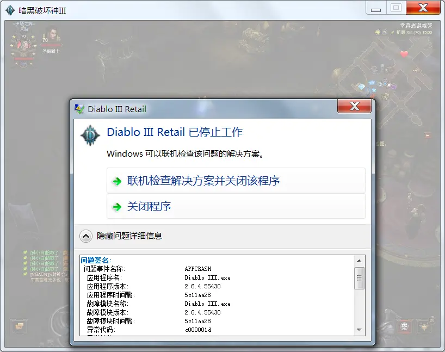
Task: Minimize the 暗黑破坏神III game window
Action: coord(376,9)
